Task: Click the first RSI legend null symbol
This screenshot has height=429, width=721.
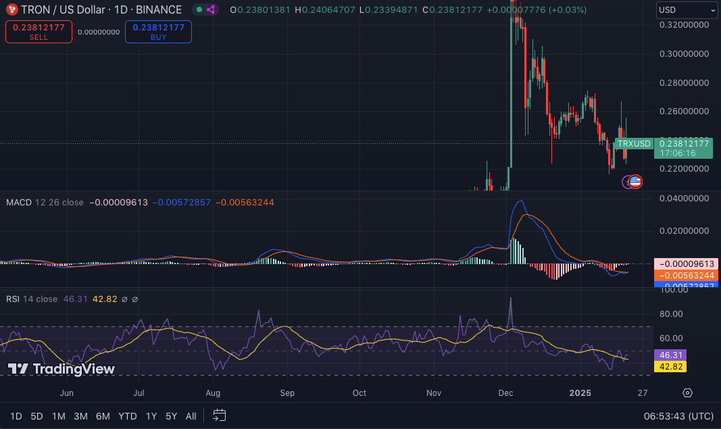Action: click(124, 299)
